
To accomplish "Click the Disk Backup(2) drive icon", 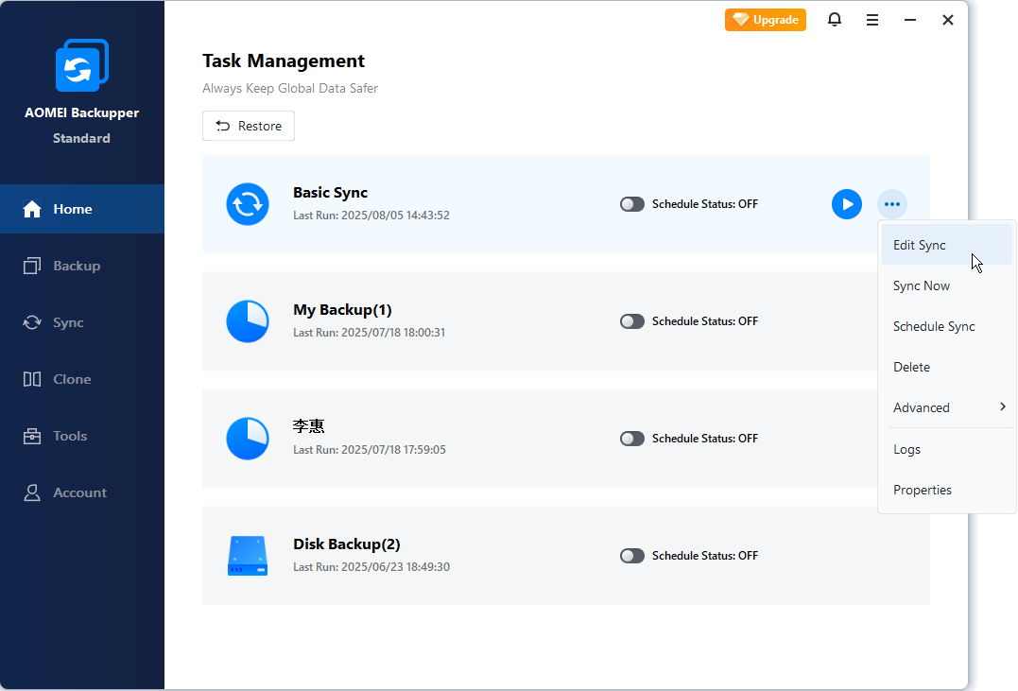I will 248,556.
